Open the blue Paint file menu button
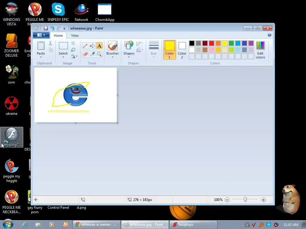 click(x=41, y=35)
